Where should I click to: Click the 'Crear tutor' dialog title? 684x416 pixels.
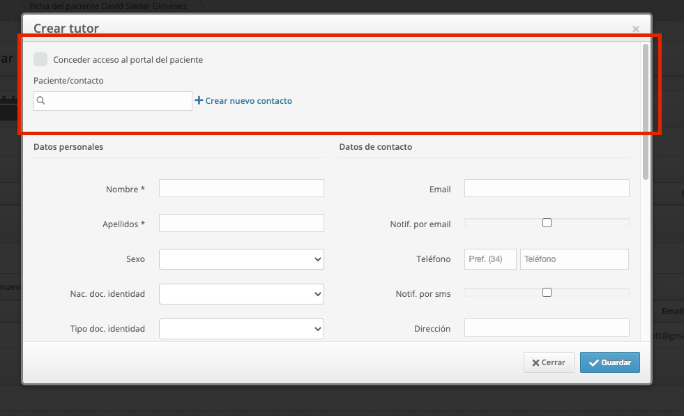click(66, 29)
